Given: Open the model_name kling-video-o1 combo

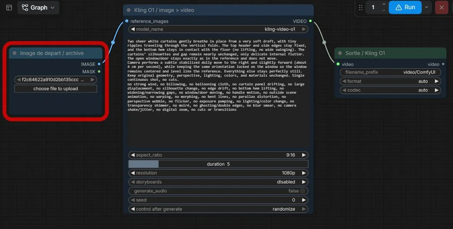Looking at the screenshot, I should click(x=218, y=29).
